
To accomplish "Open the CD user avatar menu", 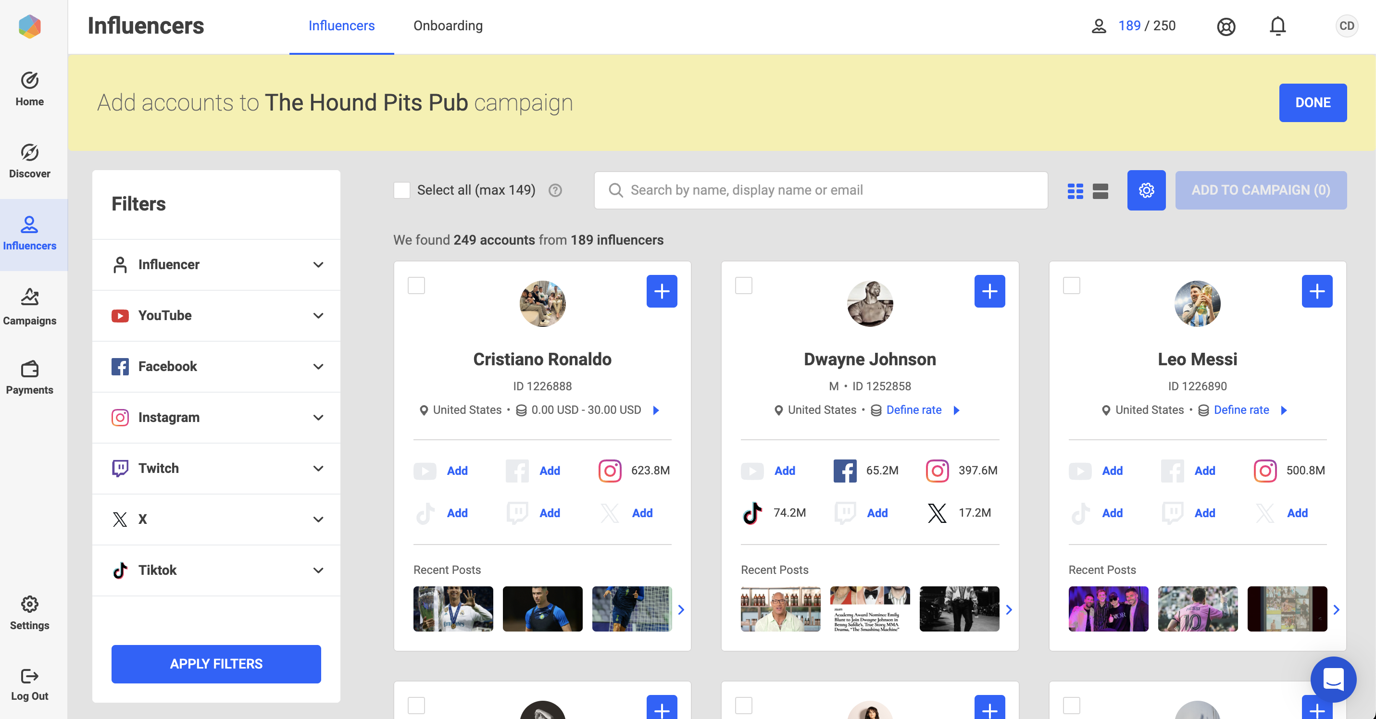I will click(1347, 25).
